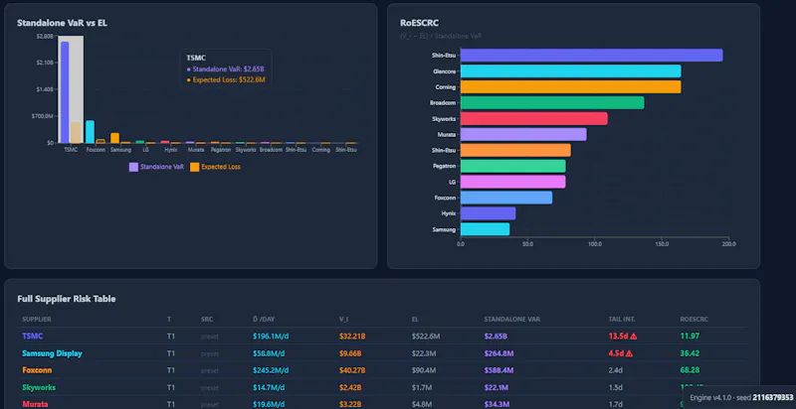The image size is (796, 409).
Task: Sort by the V_I column header
Action: (x=343, y=320)
